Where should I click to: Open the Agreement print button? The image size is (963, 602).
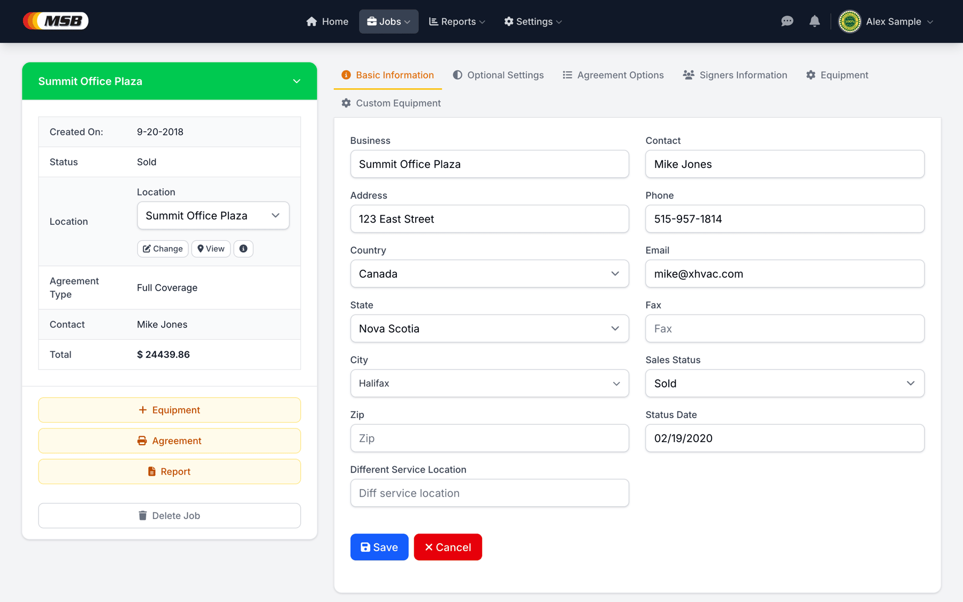(170, 441)
